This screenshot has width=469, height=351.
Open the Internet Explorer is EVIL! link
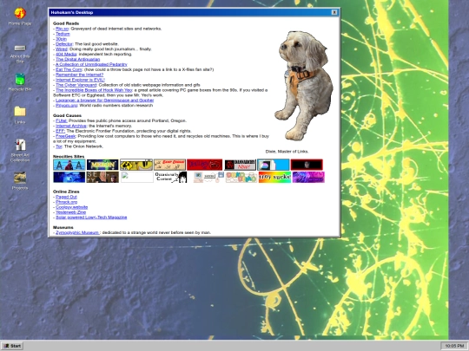[x=80, y=80]
